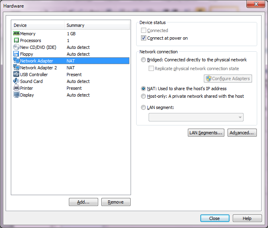The height and width of the screenshot is (228, 268).
Task: Select the Floppy device label
Action: tap(26, 54)
